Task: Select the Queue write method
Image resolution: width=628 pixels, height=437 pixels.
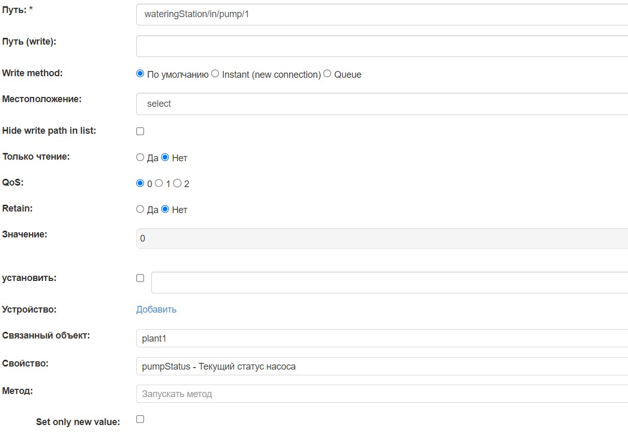Action: coord(326,73)
